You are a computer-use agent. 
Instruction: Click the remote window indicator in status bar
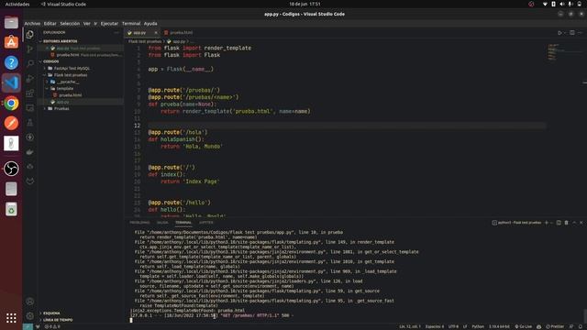point(28,326)
